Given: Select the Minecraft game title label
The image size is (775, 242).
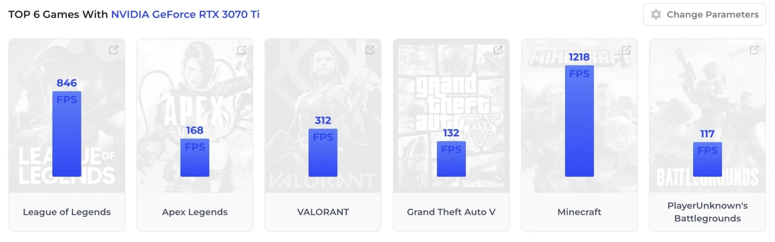Looking at the screenshot, I should pos(579,212).
